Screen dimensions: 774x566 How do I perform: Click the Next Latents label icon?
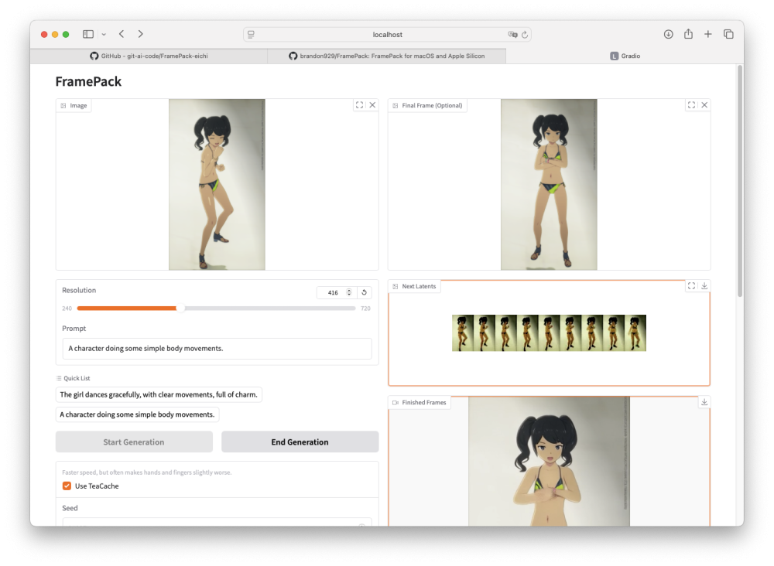pos(396,286)
